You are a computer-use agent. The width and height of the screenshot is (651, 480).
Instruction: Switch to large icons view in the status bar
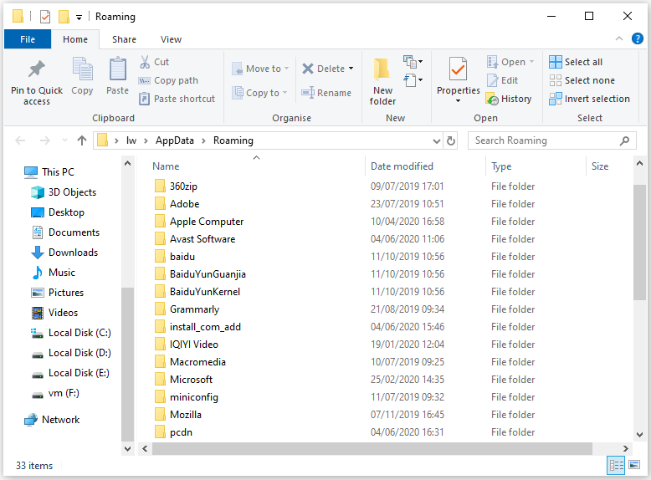click(635, 466)
